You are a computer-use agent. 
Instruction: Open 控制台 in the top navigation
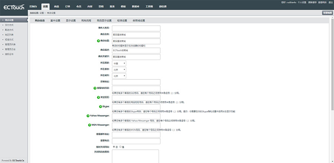pyautogui.click(x=33, y=6)
